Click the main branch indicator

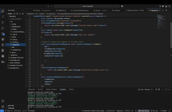click(x=8, y=111)
